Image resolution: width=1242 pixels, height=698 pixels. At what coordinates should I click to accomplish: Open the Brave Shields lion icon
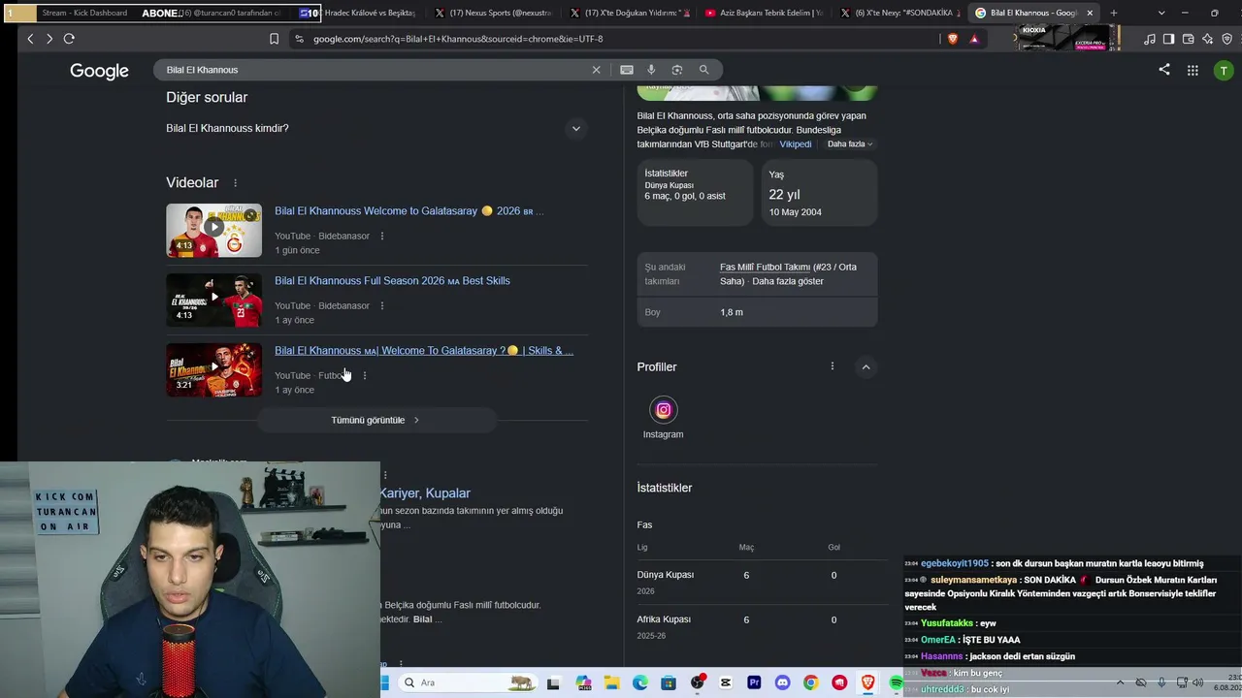[x=952, y=39]
